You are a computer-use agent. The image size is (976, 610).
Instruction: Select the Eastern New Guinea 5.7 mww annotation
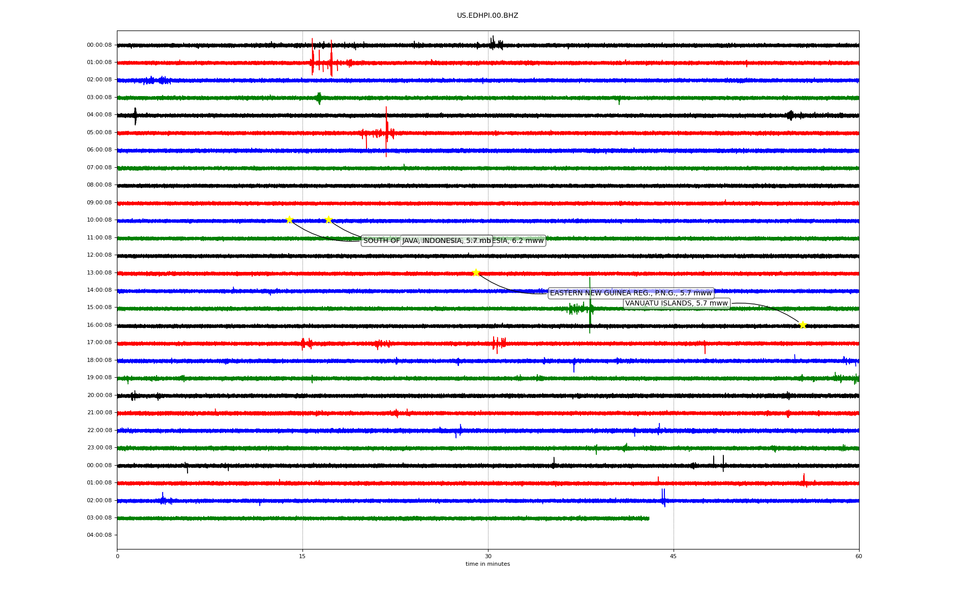(x=630, y=293)
